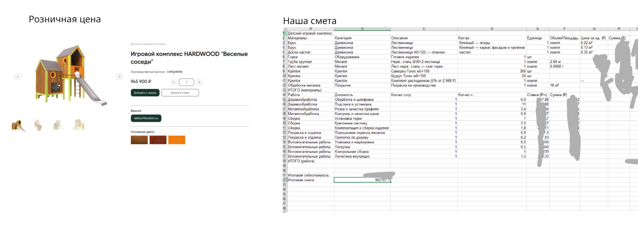Open the fourth playground thumbnail

click(x=79, y=125)
